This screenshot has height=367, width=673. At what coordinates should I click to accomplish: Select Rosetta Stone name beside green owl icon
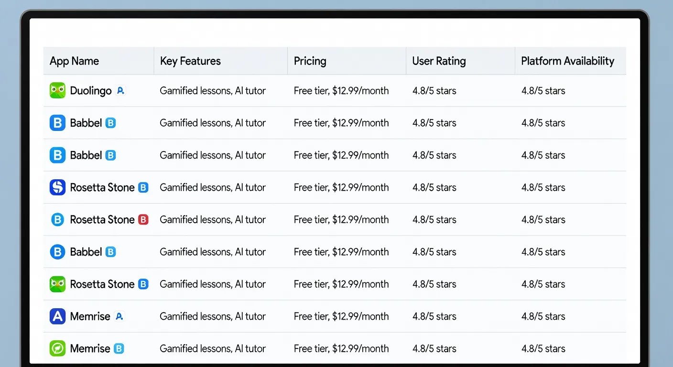[102, 284]
